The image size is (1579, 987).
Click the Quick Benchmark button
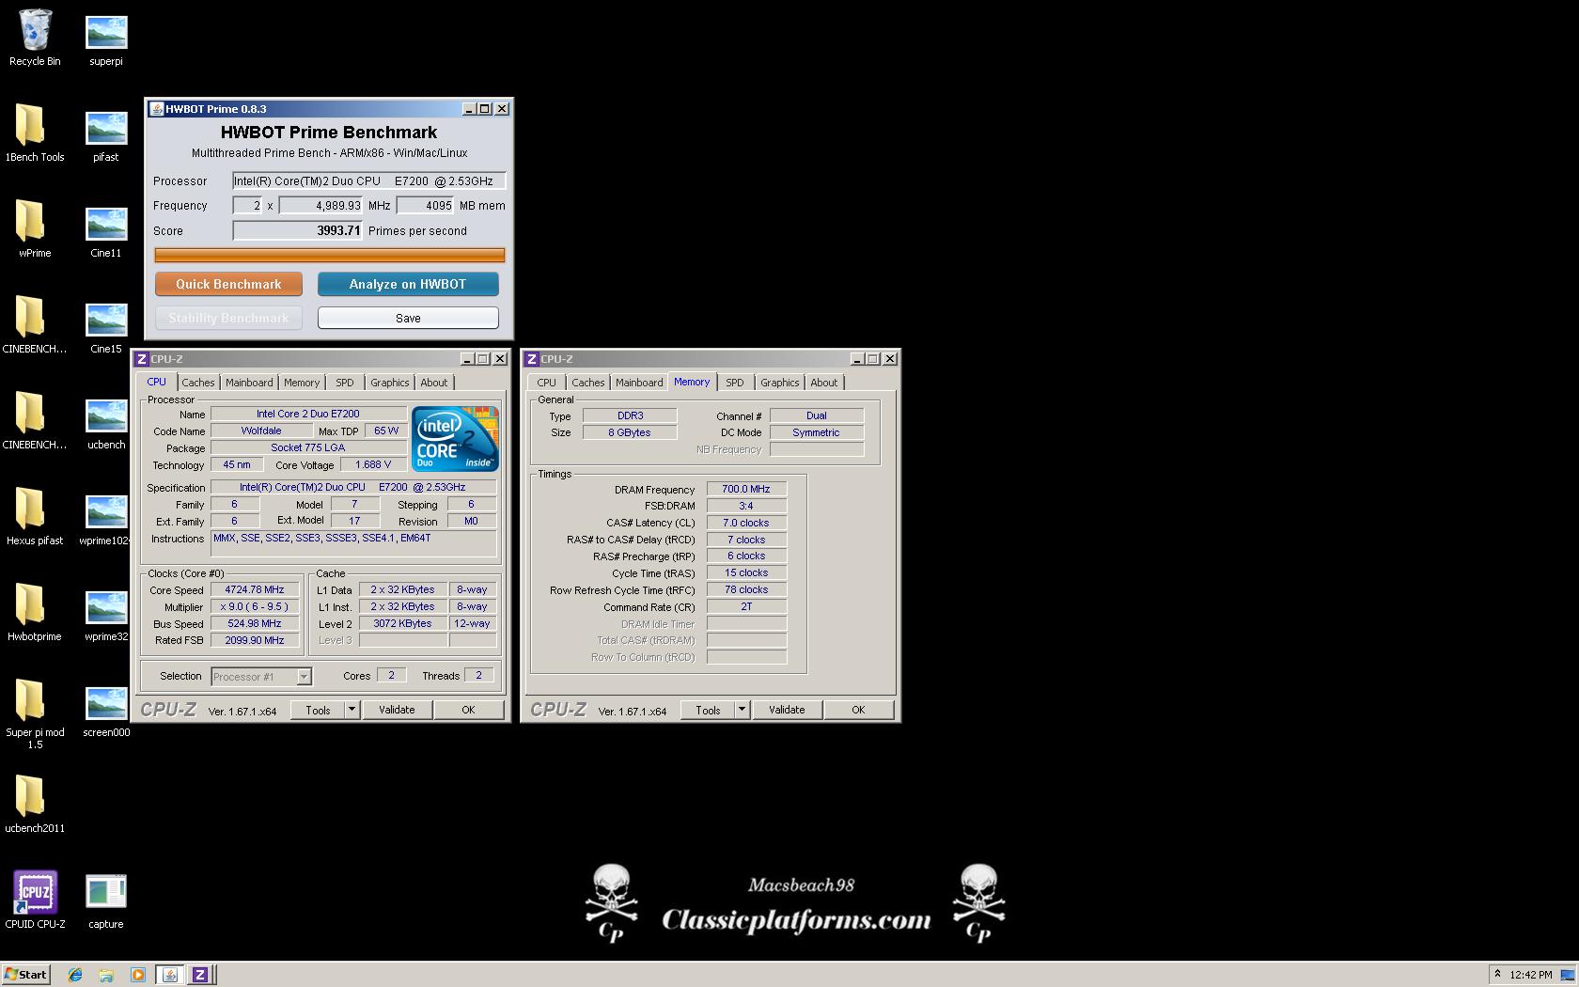228,284
